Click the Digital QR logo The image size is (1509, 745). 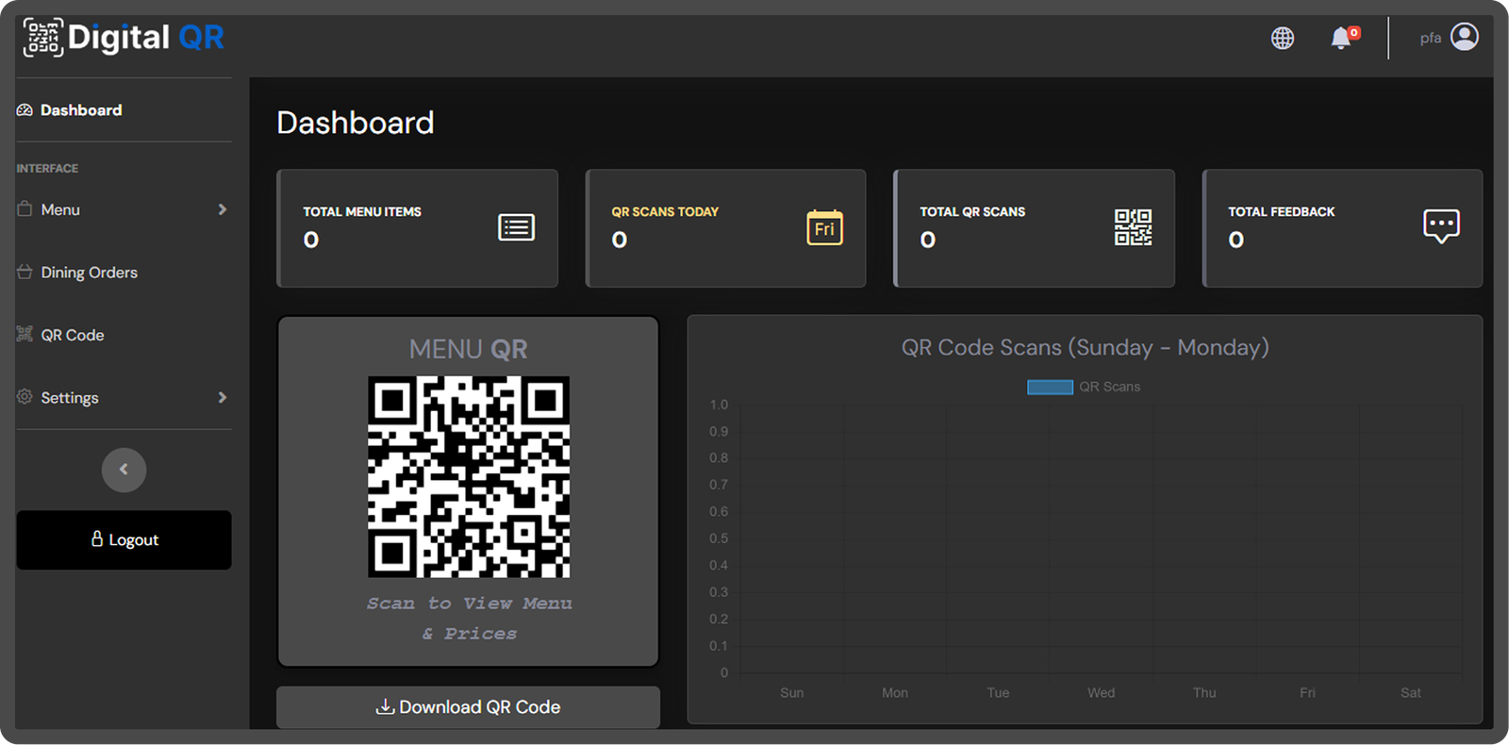(124, 38)
